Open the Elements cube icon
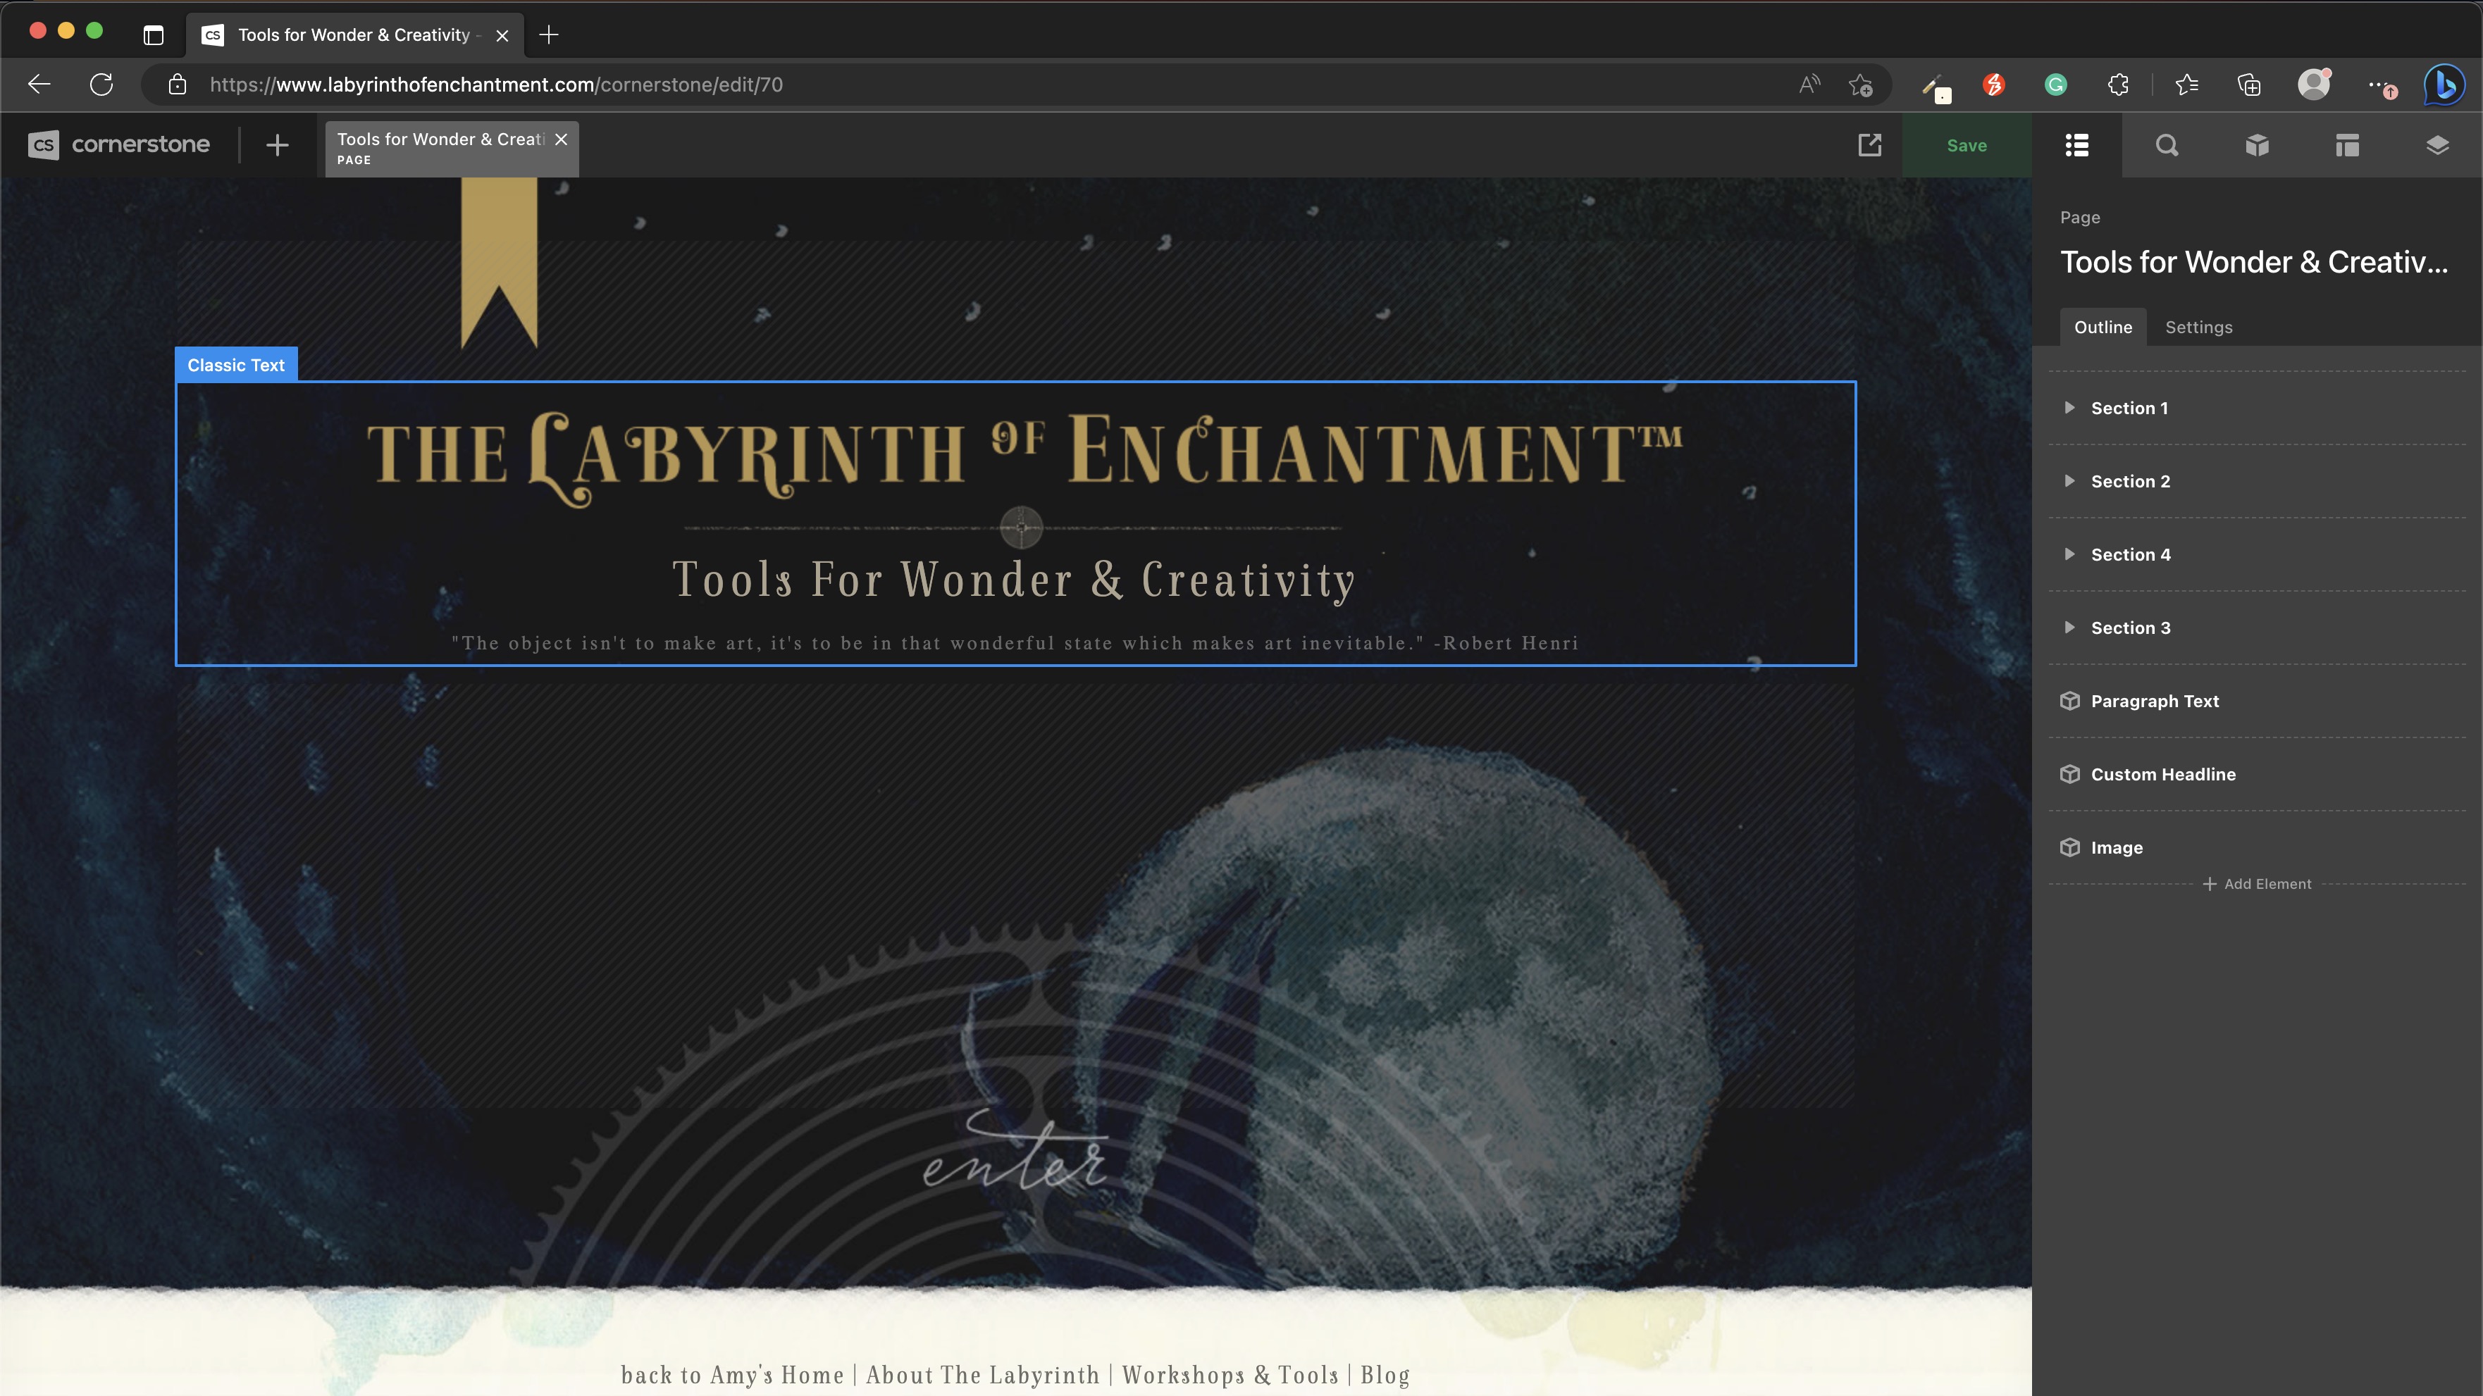The image size is (2483, 1396). pyautogui.click(x=2258, y=146)
